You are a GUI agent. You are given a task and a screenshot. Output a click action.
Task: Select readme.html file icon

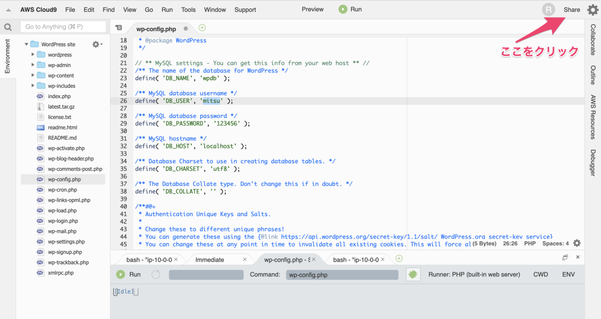41,127
